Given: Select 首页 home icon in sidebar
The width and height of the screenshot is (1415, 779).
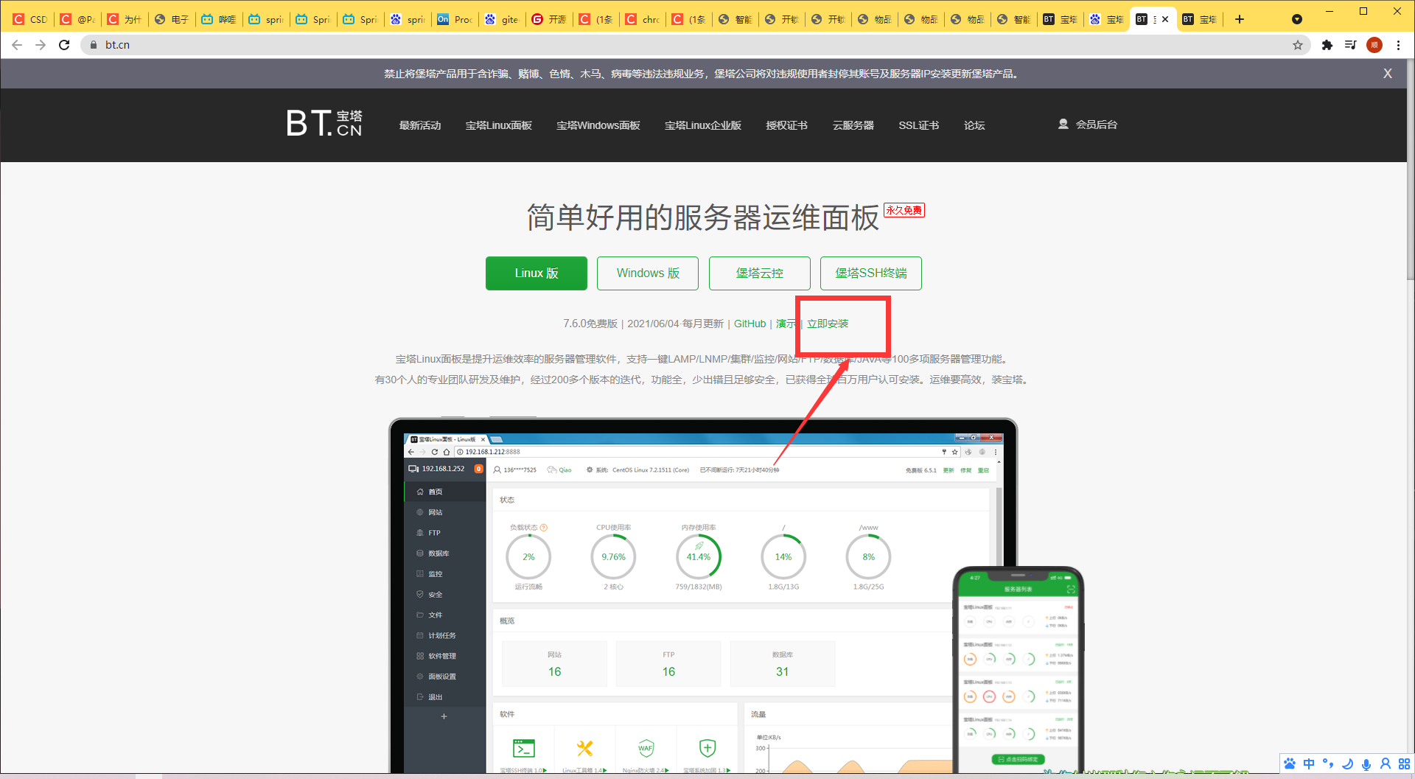Looking at the screenshot, I should tap(419, 492).
